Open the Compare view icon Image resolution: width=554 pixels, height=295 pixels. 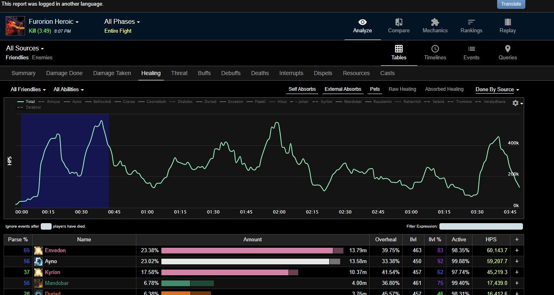pos(399,22)
